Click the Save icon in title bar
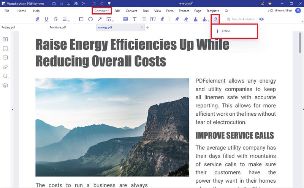 (x=61, y=3)
